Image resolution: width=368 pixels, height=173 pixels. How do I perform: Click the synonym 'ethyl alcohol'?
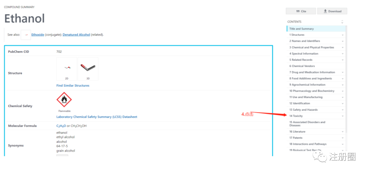[x=65, y=137]
